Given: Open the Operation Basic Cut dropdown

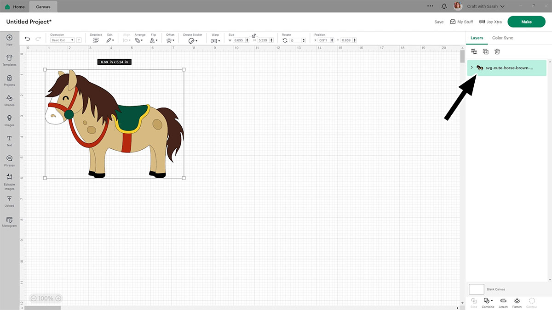Looking at the screenshot, I should (62, 40).
